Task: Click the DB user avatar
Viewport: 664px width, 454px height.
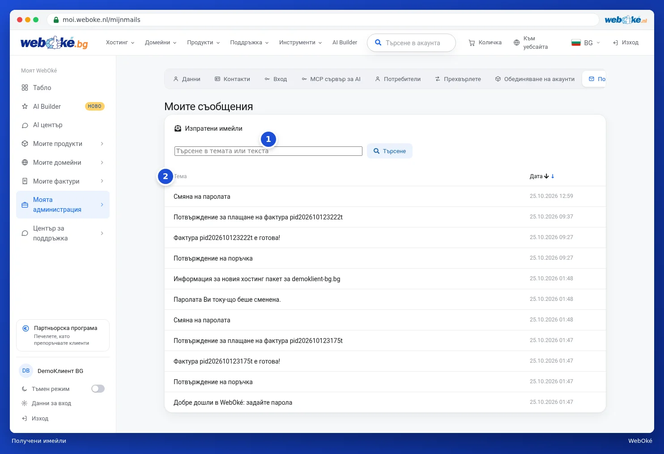Action: tap(26, 371)
